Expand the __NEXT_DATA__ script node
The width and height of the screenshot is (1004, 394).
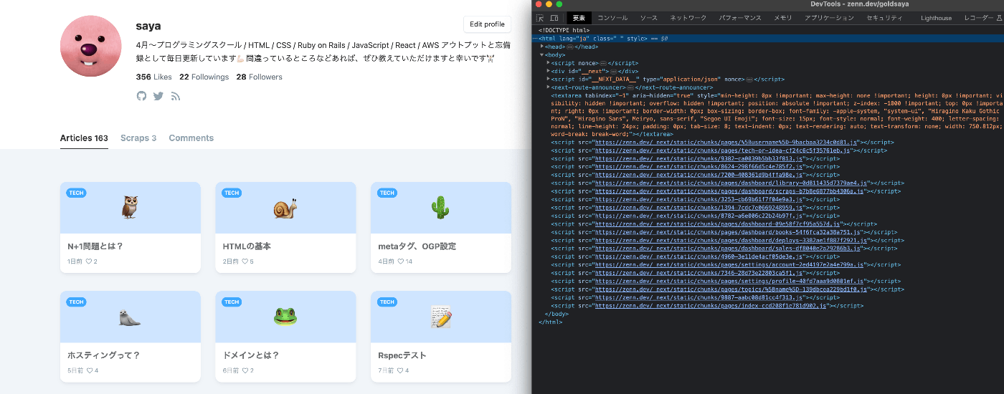click(x=548, y=79)
